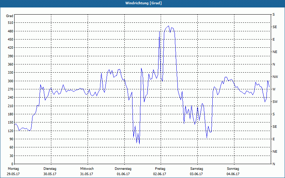Select the date 02.06.17
The height and width of the screenshot is (178, 285).
point(160,174)
